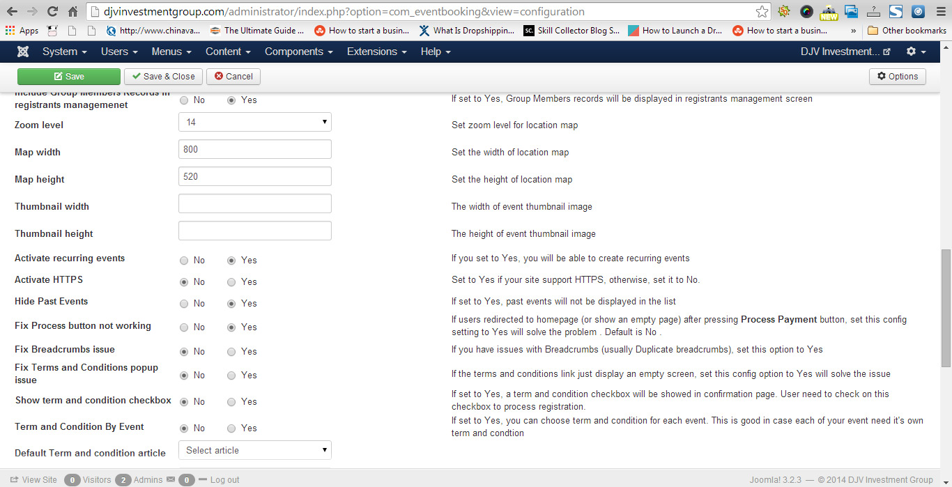This screenshot has width=952, height=487.
Task: Open the Zoom level dropdown
Action: [x=254, y=122]
